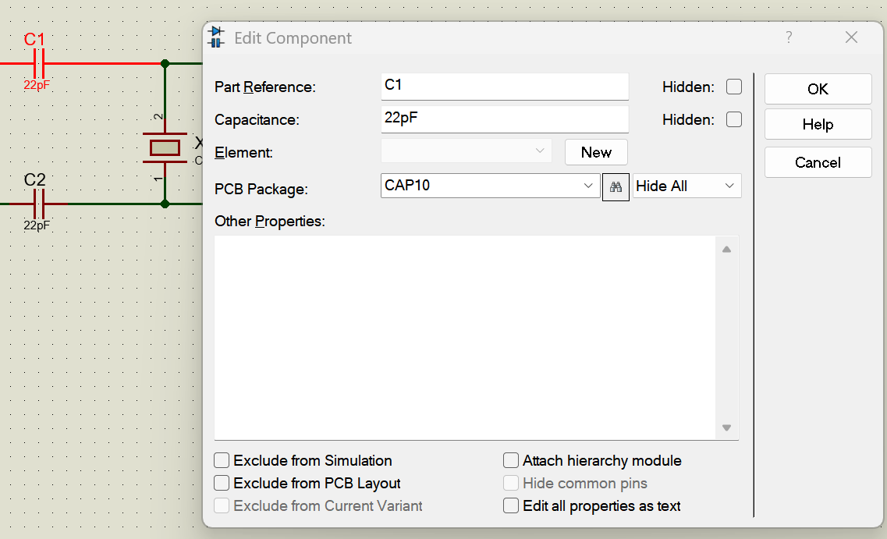Viewport: 887px width, 539px height.
Task: Select the C1 capacitor symbol in schematic
Action: 39,63
